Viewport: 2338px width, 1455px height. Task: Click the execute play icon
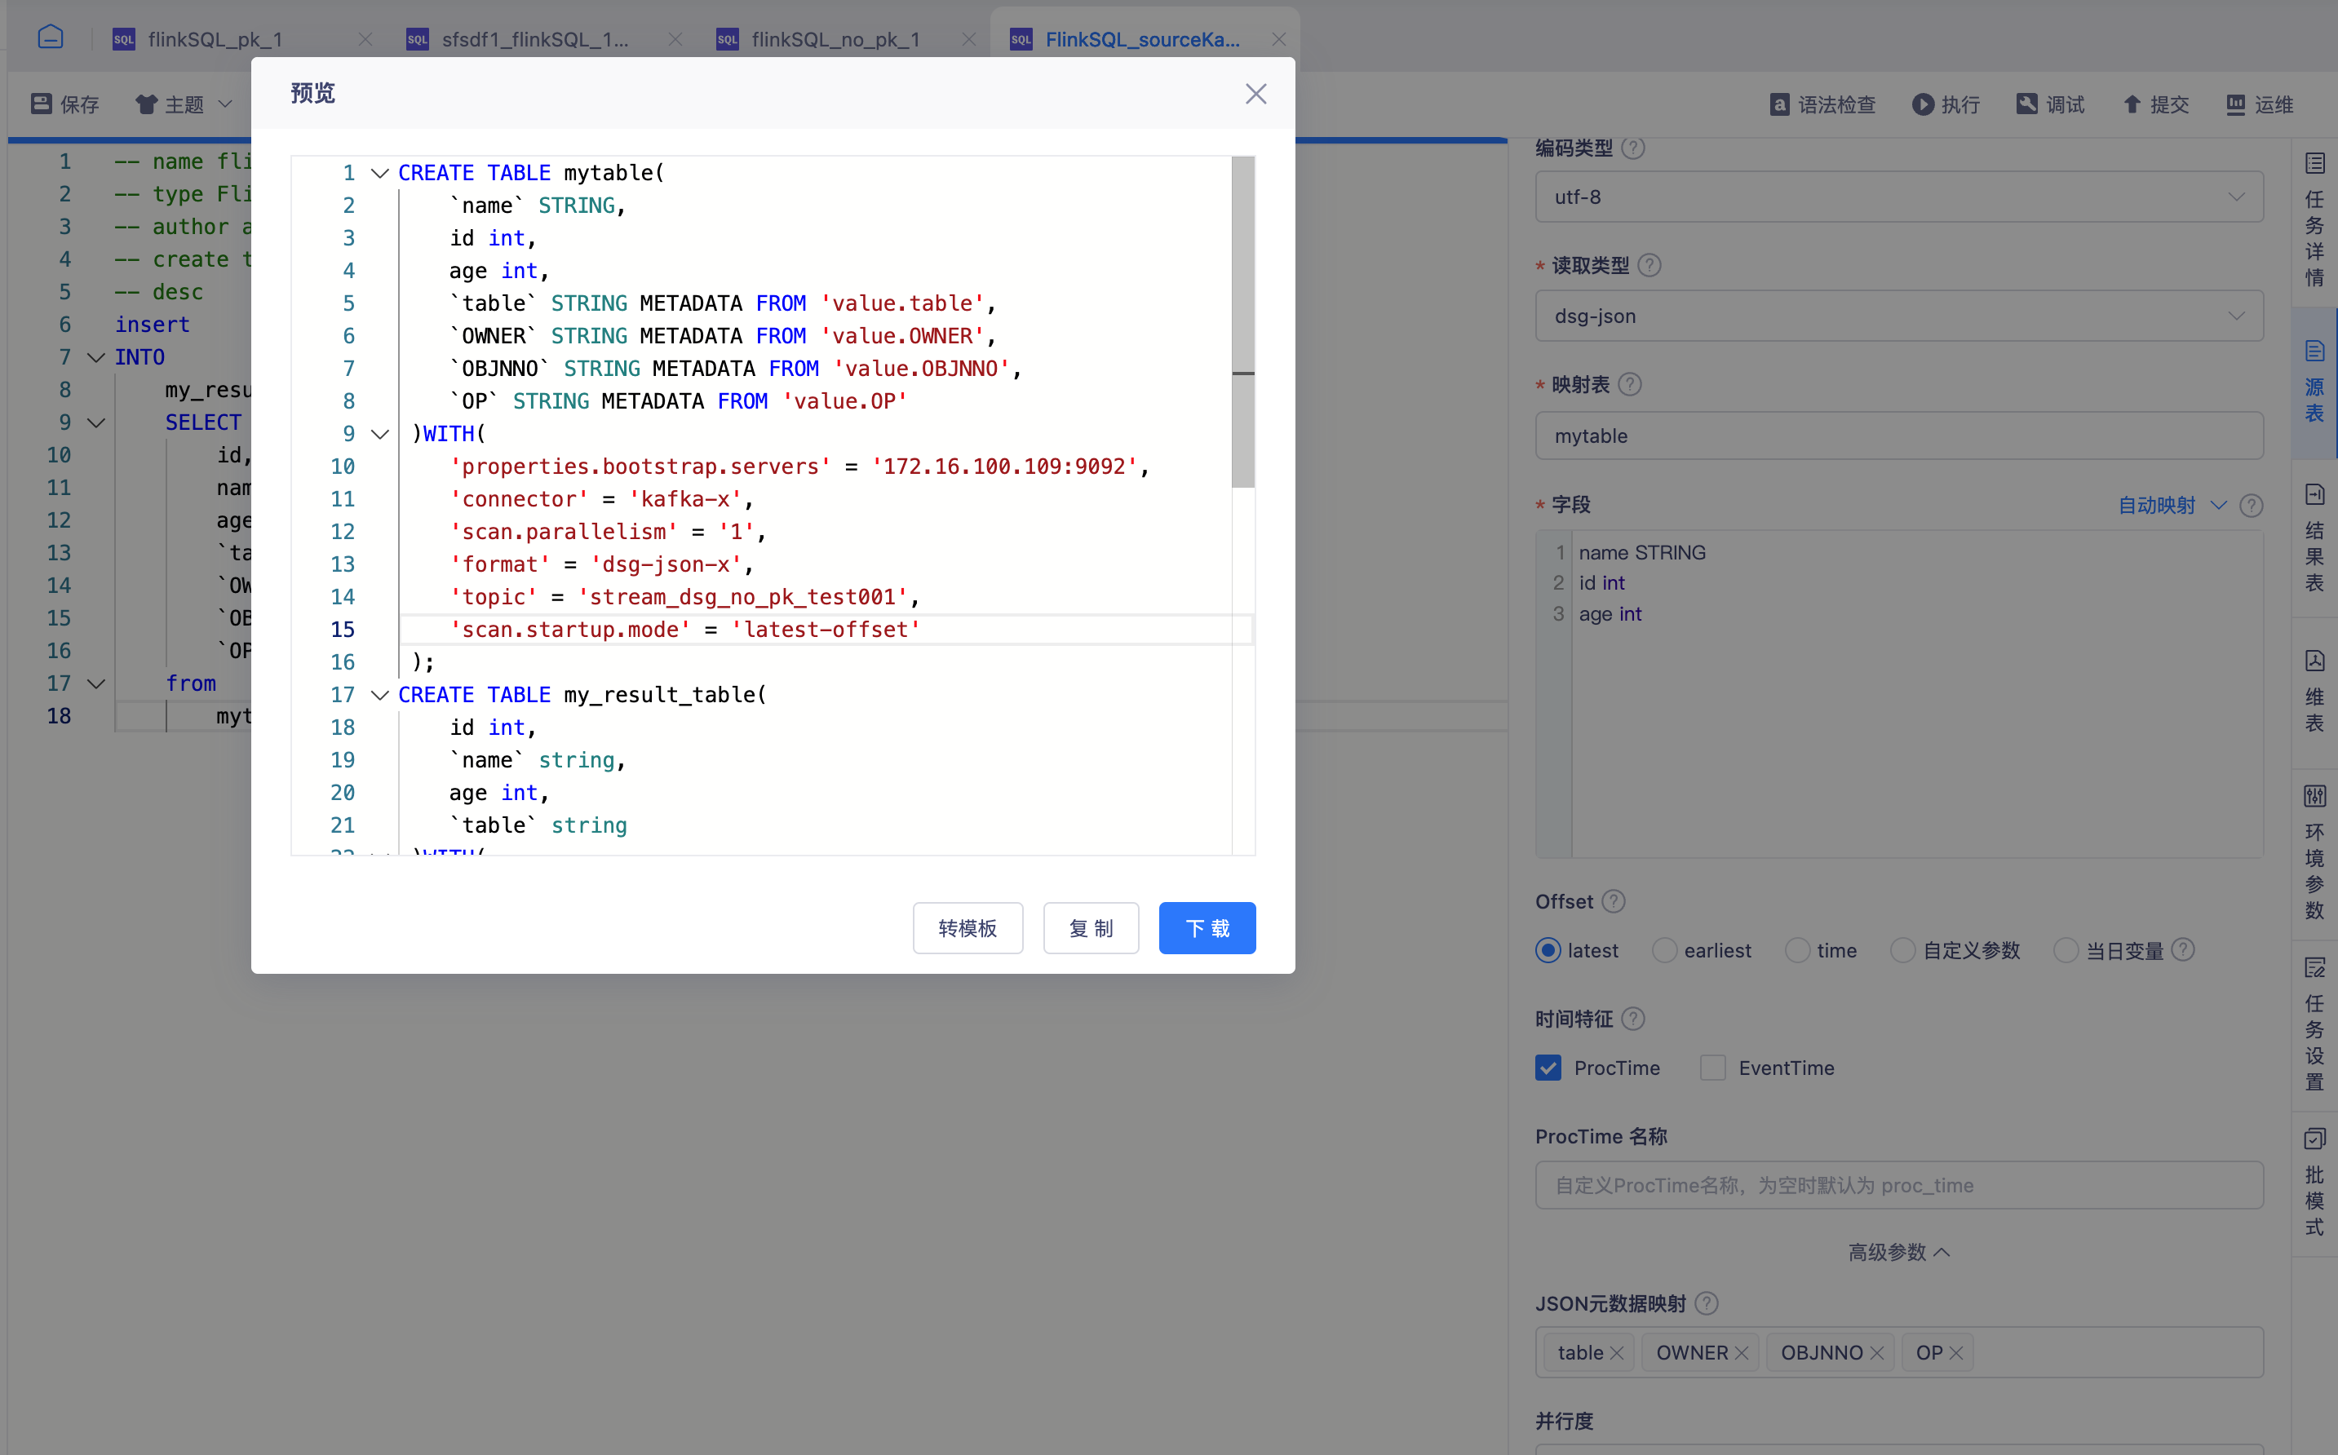click(x=1922, y=104)
